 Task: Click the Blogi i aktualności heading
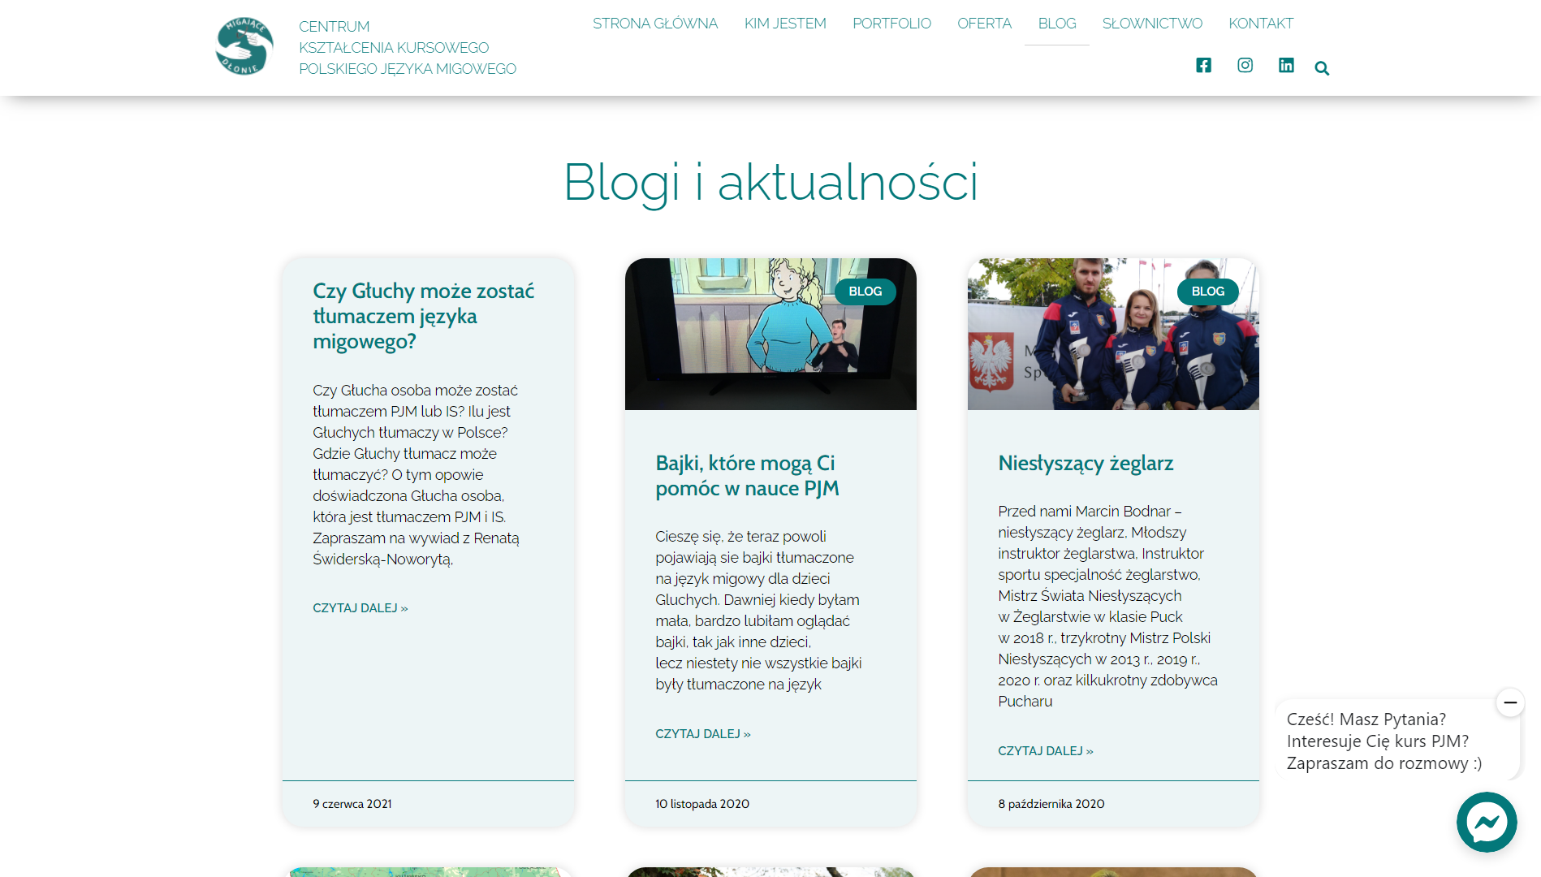[x=770, y=182]
